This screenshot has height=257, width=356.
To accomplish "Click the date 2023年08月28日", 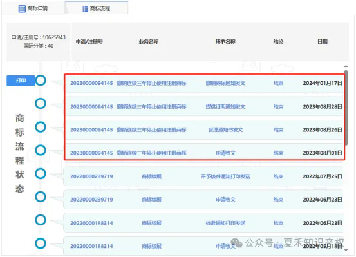I will coord(323,106).
